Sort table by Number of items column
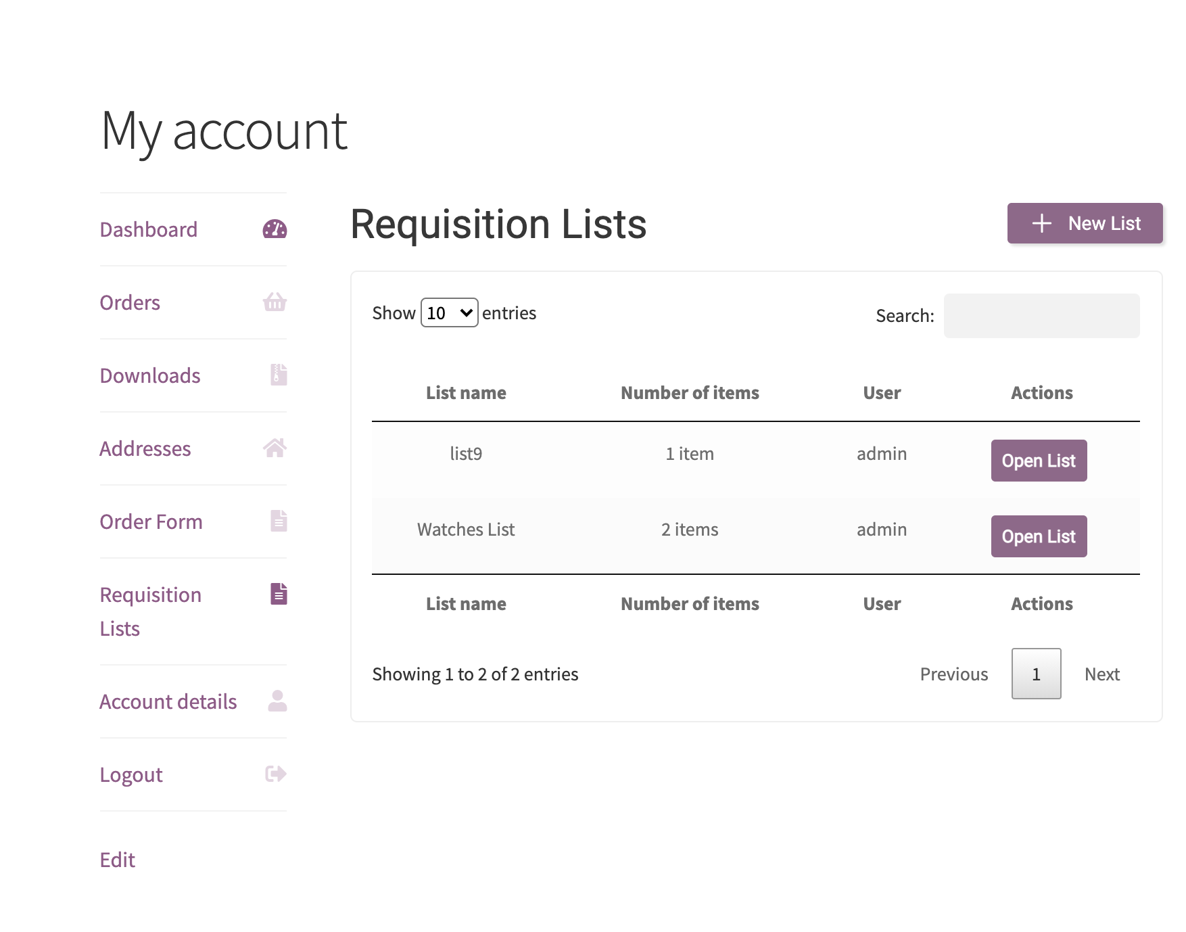The height and width of the screenshot is (932, 1186). pos(690,392)
